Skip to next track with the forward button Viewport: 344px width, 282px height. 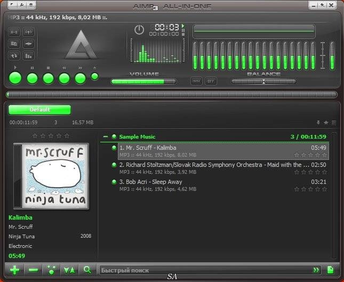81,78
